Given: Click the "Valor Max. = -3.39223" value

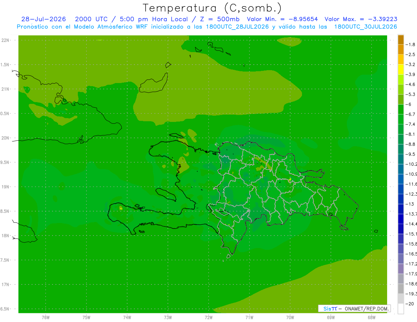Looking at the screenshot, I should tap(361, 19).
